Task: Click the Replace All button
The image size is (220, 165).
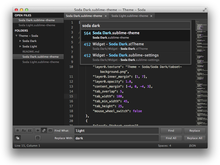Action: (x=195, y=138)
